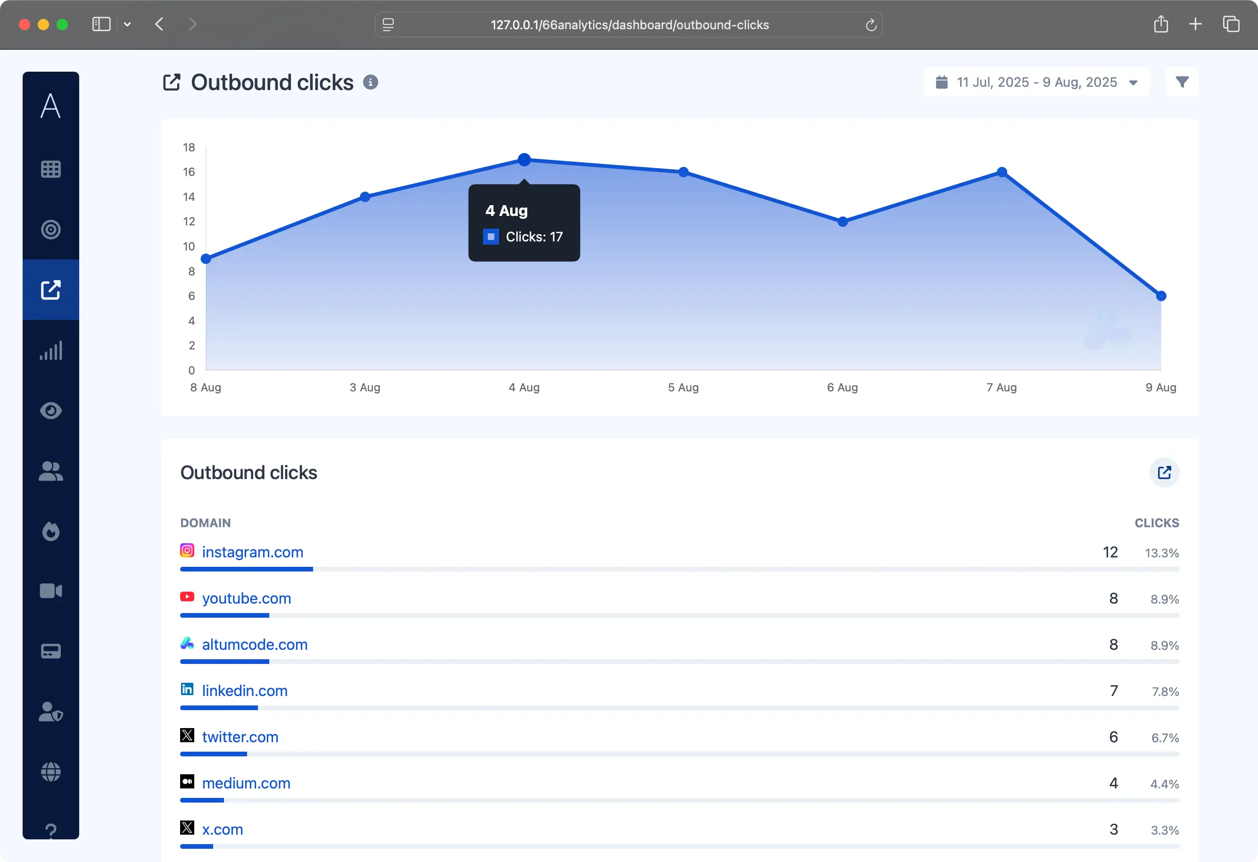This screenshot has height=862, width=1258.
Task: Click the globe icon near sidebar bottom
Action: 50,772
